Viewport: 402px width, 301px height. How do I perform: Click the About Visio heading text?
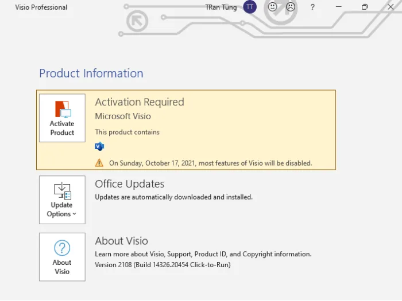[x=121, y=241]
